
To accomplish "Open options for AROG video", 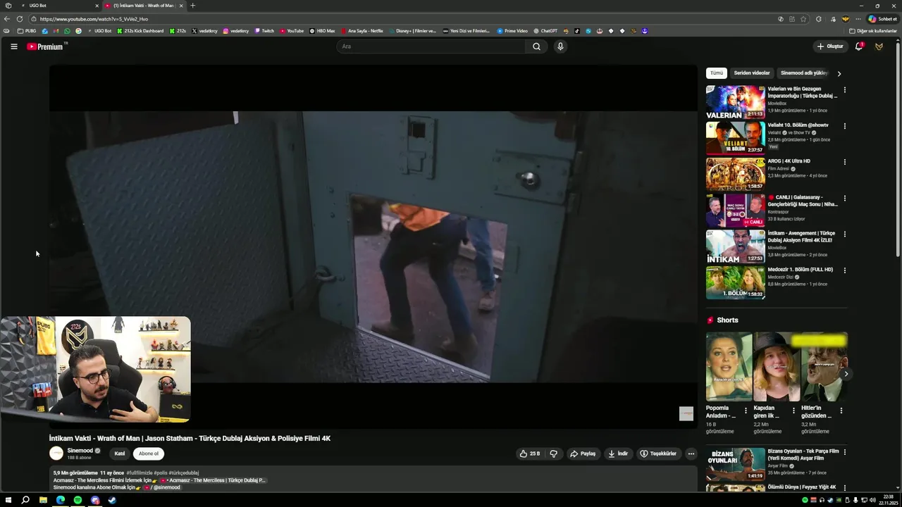I will [844, 162].
